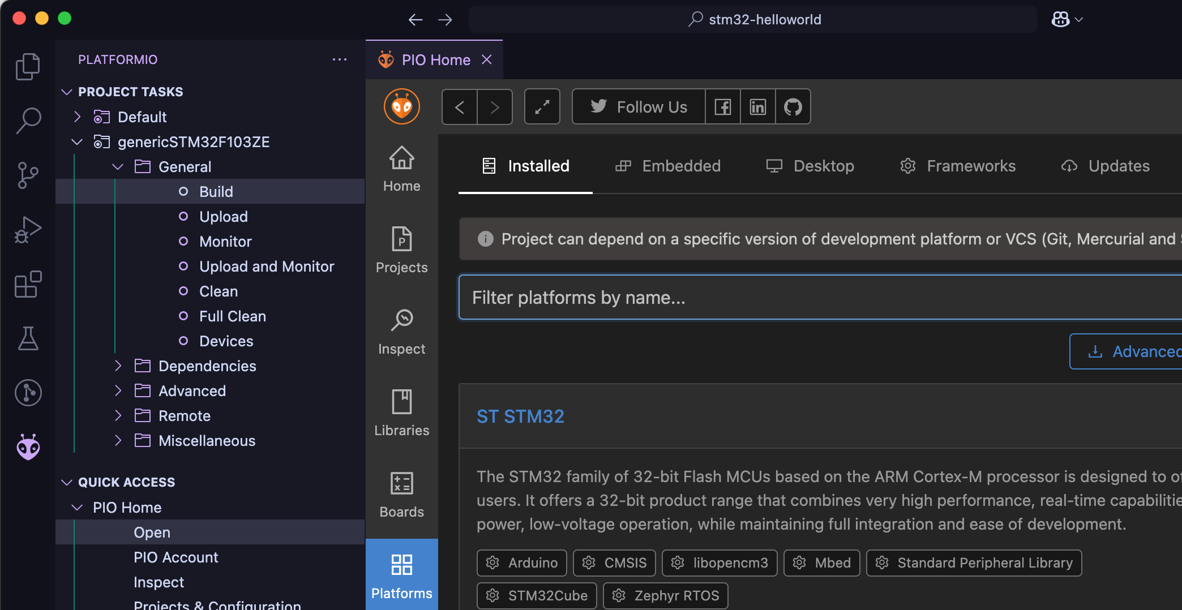
Task: Switch to the Embedded platforms tab
Action: click(668, 166)
